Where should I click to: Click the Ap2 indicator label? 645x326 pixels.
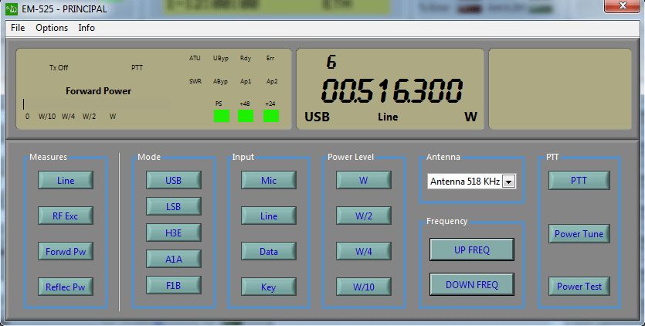pos(271,81)
